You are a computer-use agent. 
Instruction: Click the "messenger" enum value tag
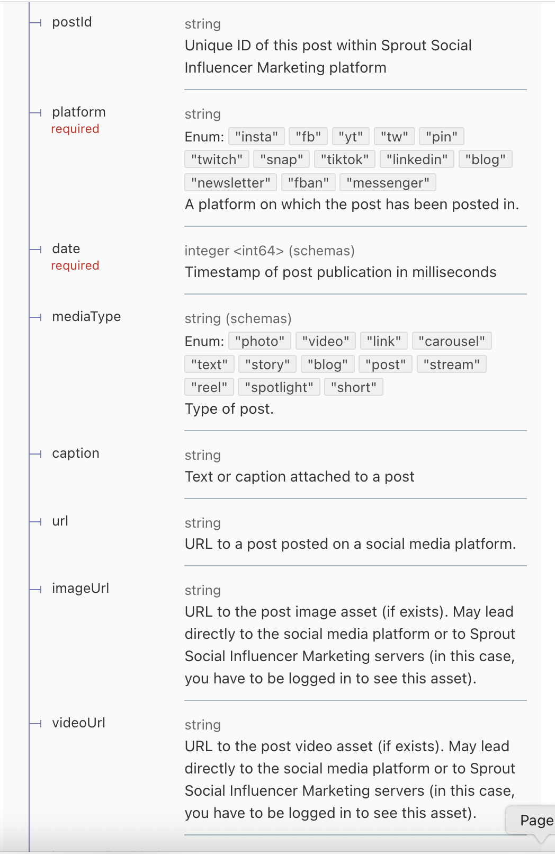388,183
